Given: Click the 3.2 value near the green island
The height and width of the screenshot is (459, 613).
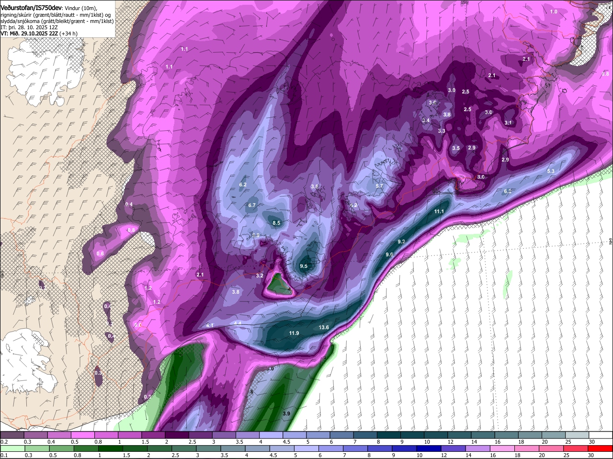Looking at the screenshot, I should [x=260, y=275].
